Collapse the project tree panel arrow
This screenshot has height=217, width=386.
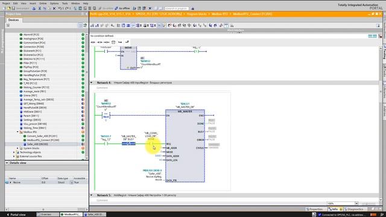[86, 14]
